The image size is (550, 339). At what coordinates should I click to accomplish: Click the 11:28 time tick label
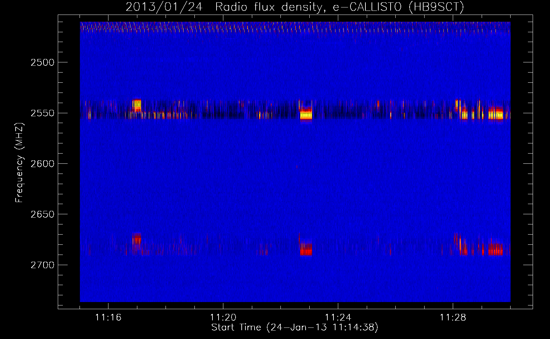tap(453, 318)
